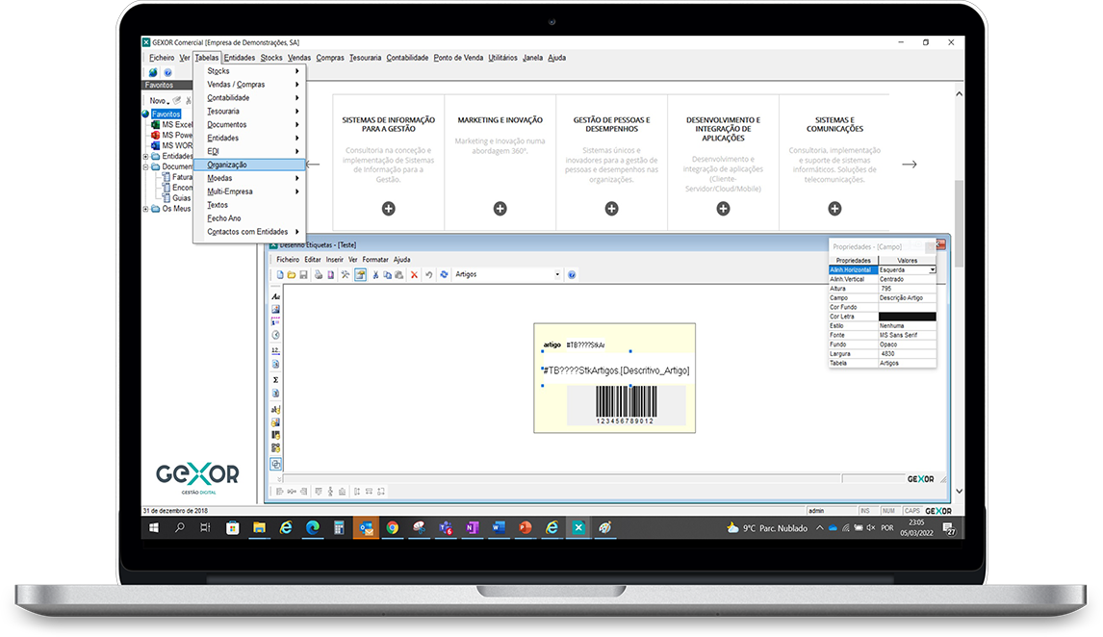Toggle the highlighted properties button in toolbar
1103x637 pixels.
point(359,274)
